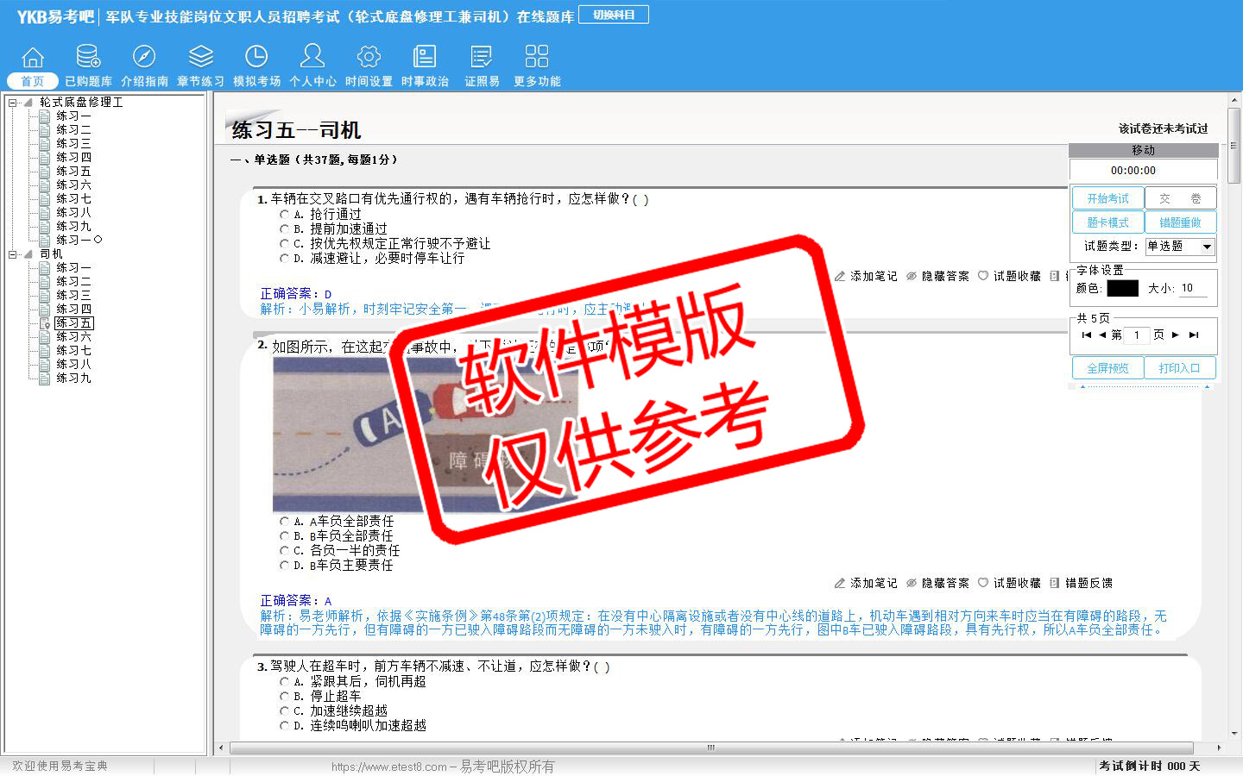This screenshot has width=1243, height=776.
Task: Go to first page arrow
Action: pyautogui.click(x=1086, y=335)
